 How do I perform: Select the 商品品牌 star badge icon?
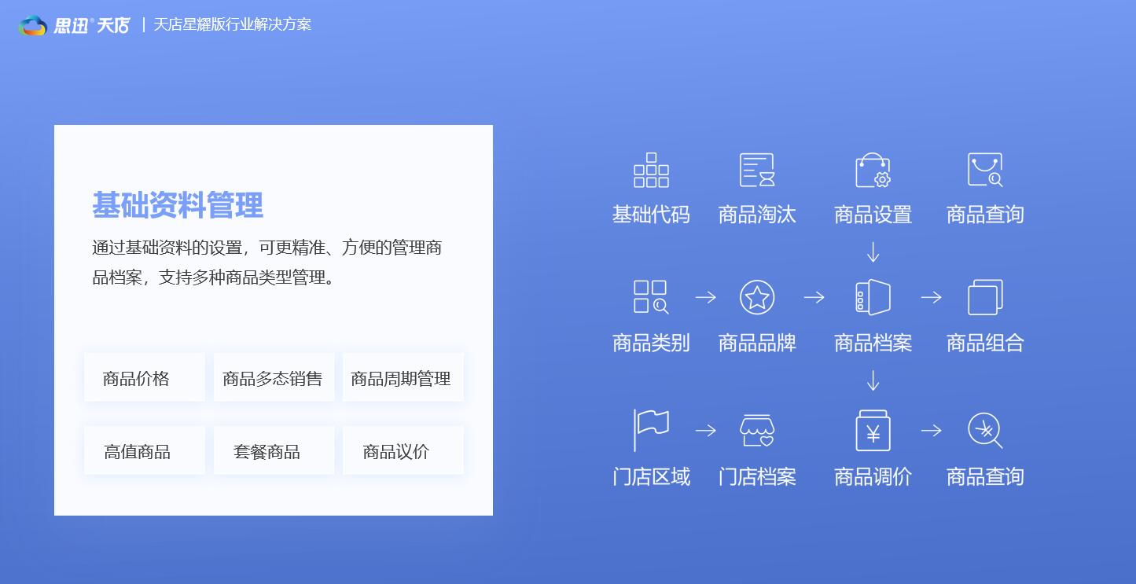(x=757, y=297)
